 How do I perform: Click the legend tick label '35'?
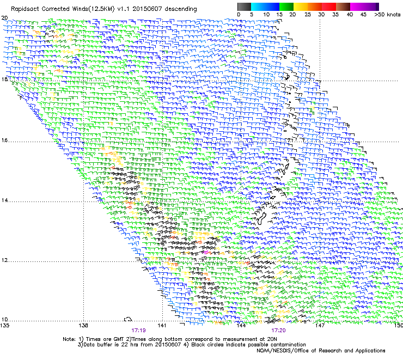point(335,15)
